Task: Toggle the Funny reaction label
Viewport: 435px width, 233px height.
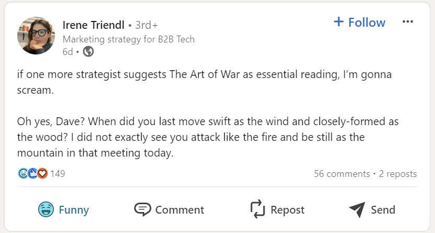Action: [74, 210]
